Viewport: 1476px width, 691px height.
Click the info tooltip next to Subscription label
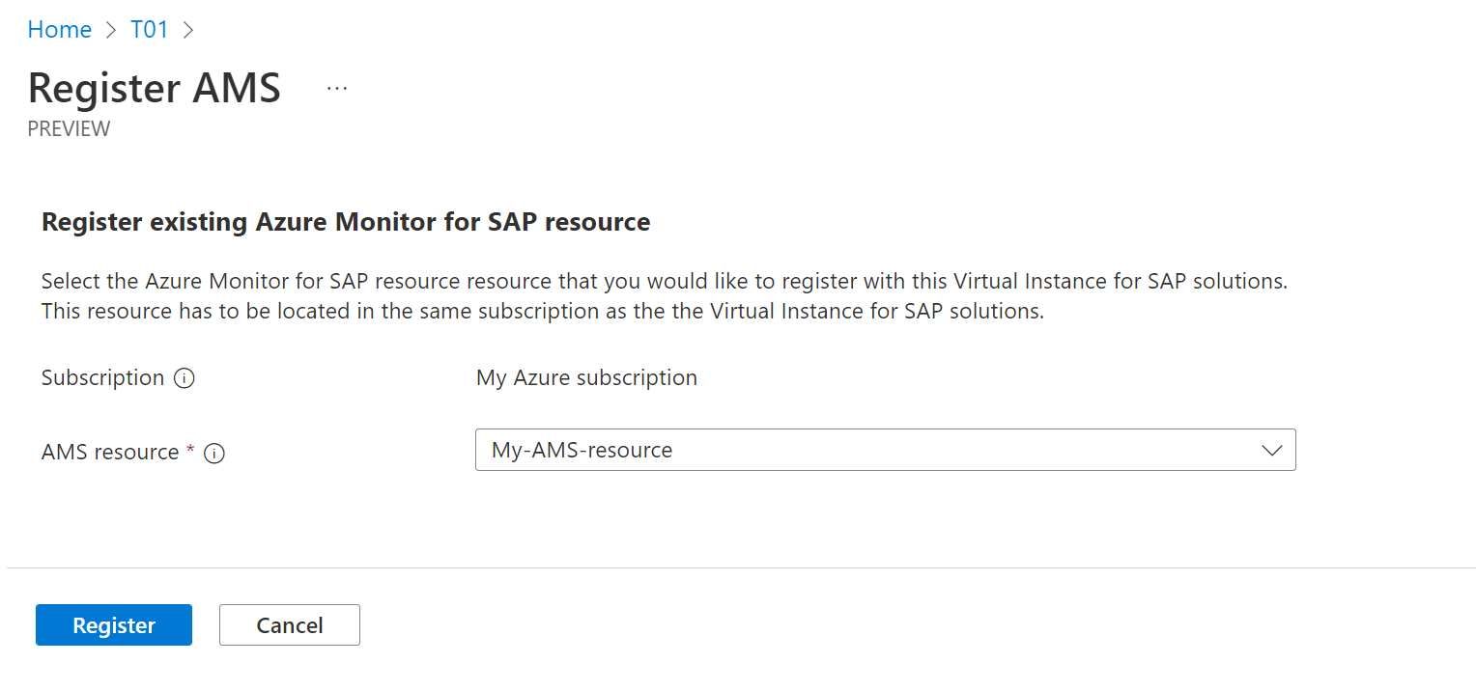(184, 378)
